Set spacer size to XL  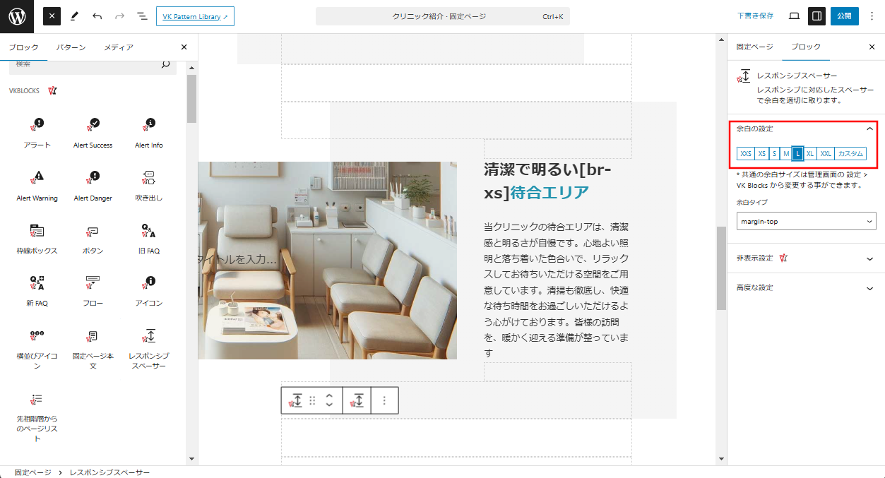[810, 154]
